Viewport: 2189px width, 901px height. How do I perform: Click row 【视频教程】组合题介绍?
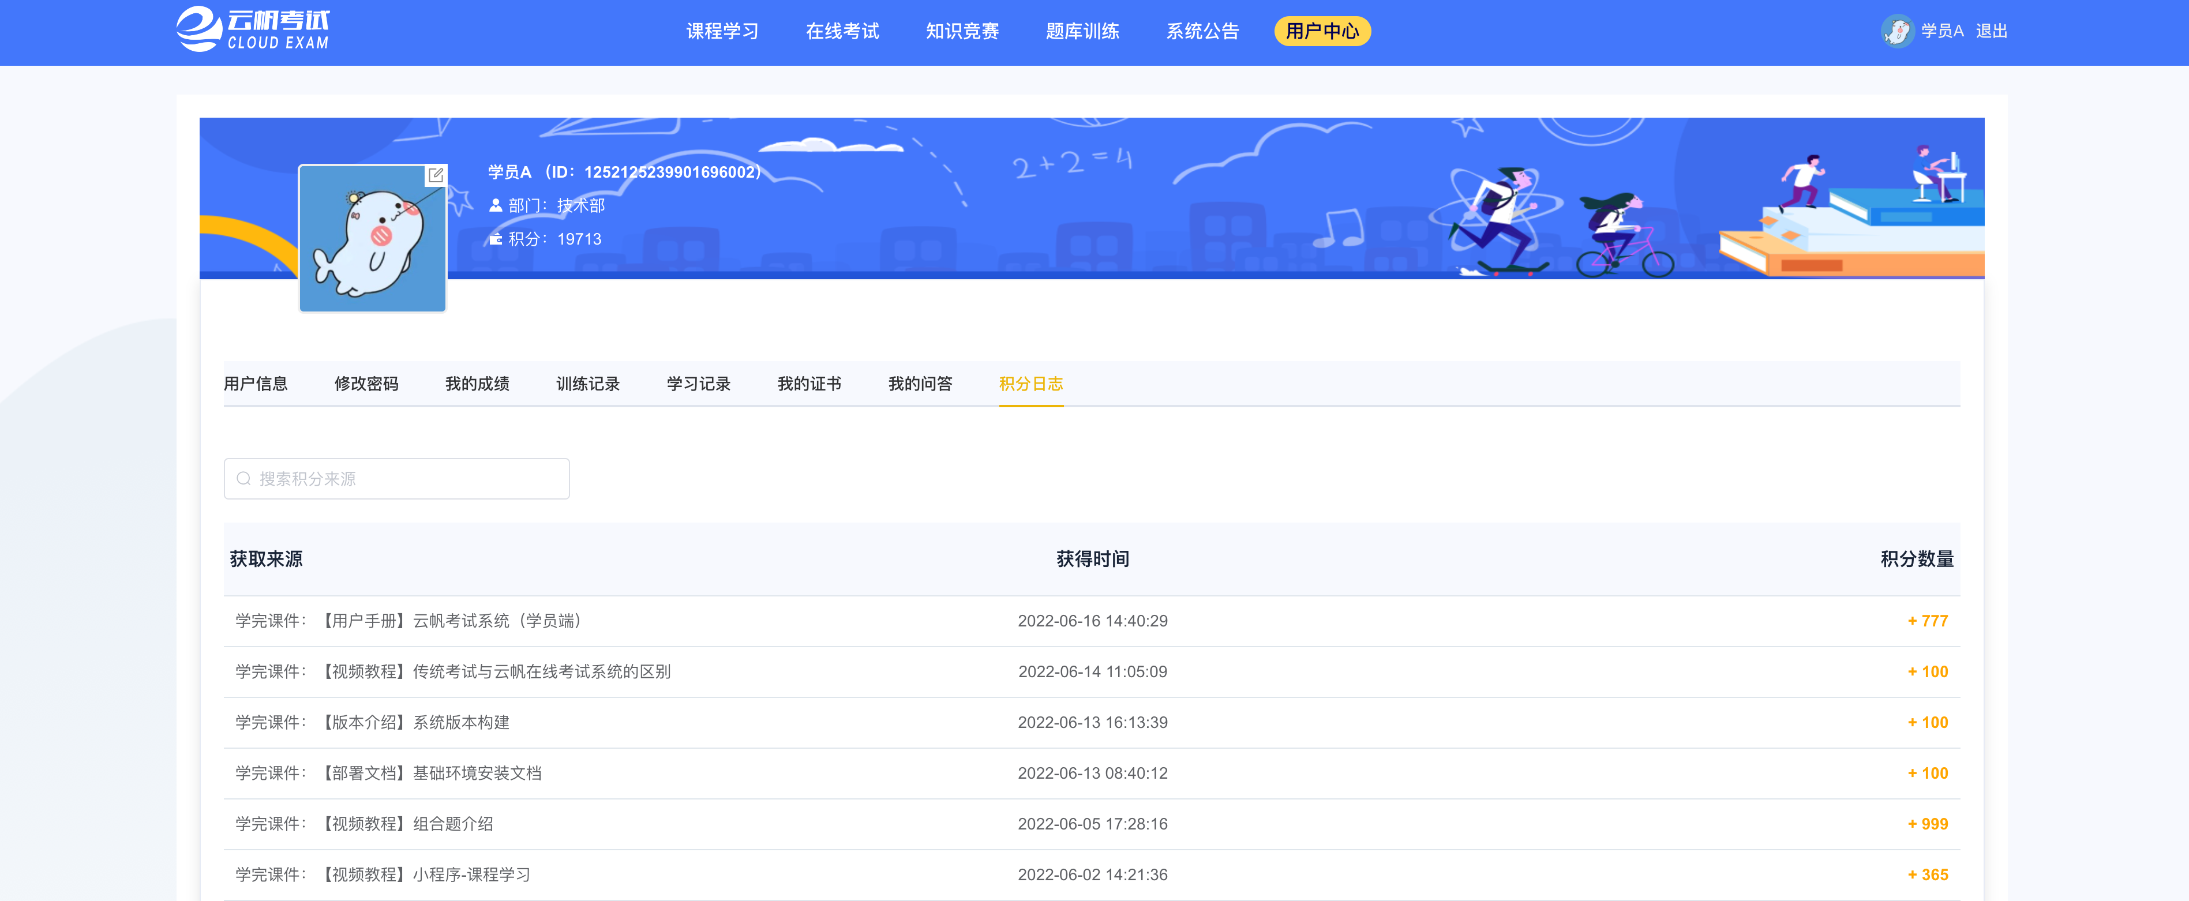(x=1092, y=825)
